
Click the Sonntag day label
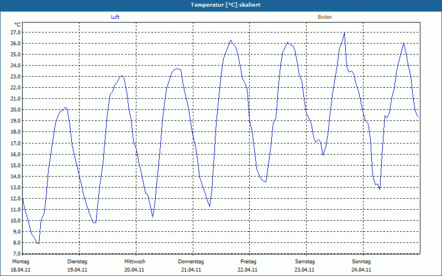[361, 262]
